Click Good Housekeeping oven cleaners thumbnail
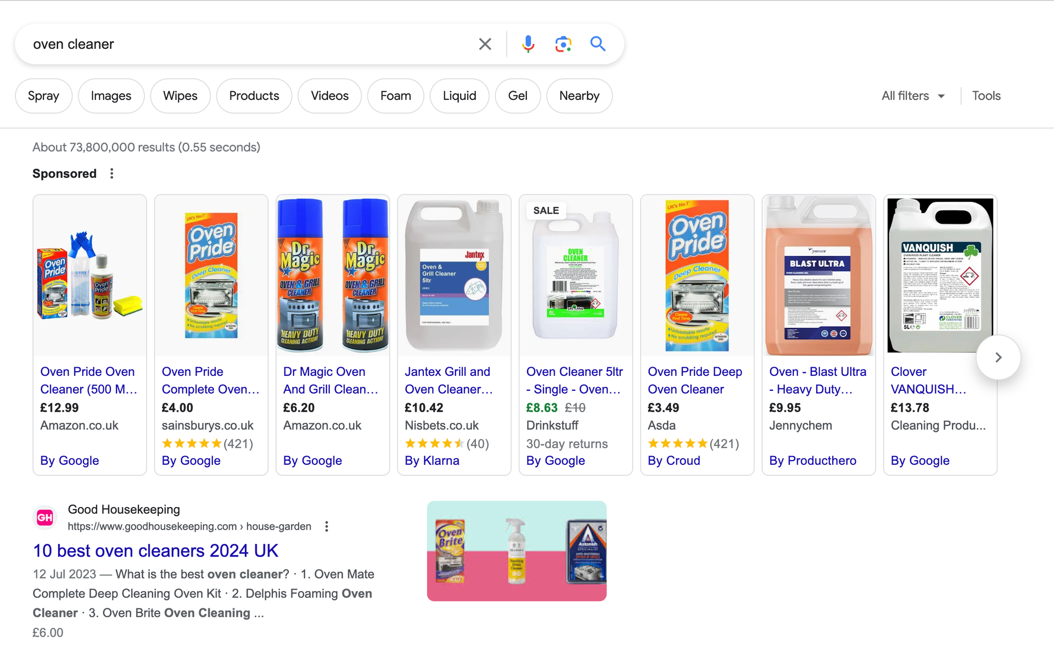1054x669 pixels. click(517, 551)
